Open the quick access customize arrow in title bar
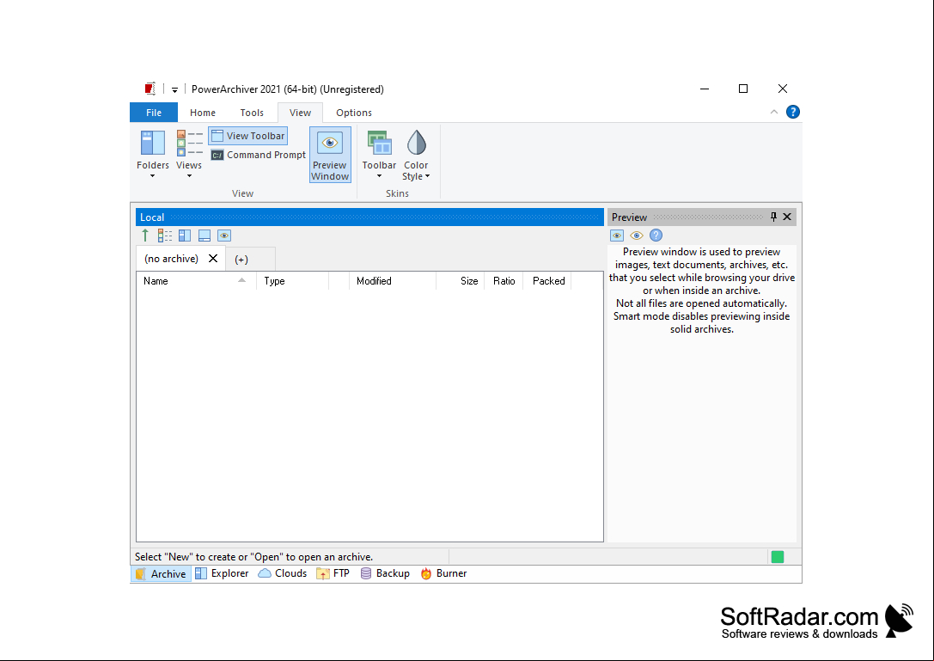Viewport: 934px width, 661px height. coord(174,90)
